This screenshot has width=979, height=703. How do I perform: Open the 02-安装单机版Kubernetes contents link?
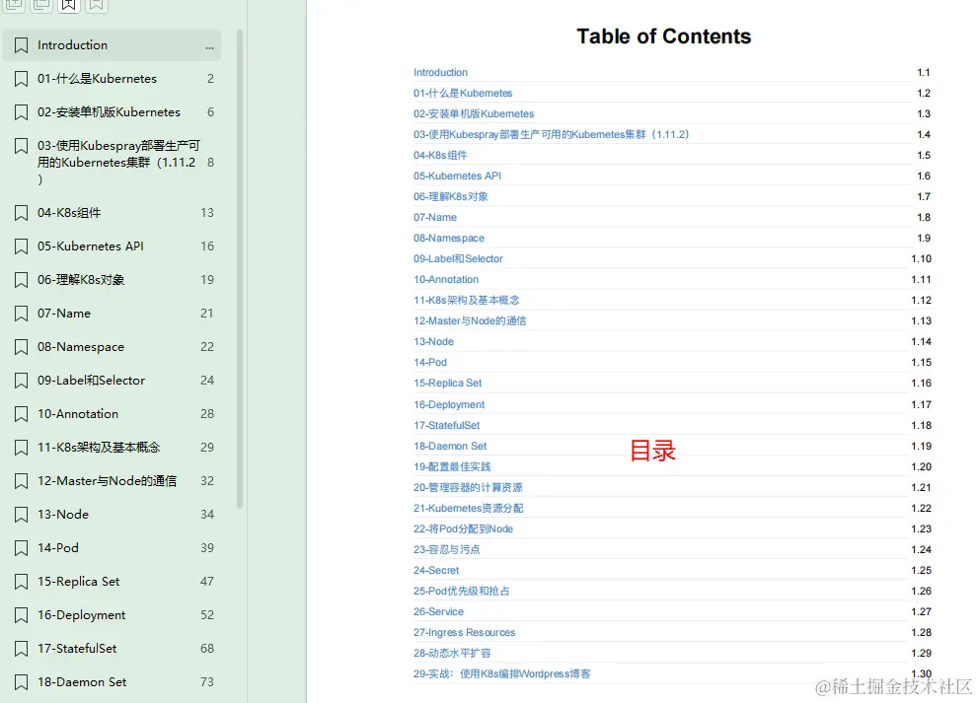point(474,113)
